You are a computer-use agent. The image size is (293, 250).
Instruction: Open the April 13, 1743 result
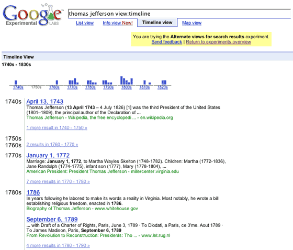(x=45, y=102)
